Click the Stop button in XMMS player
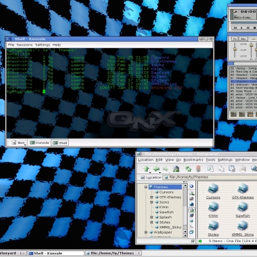Screen dimensions: 257x257 click(254, 28)
